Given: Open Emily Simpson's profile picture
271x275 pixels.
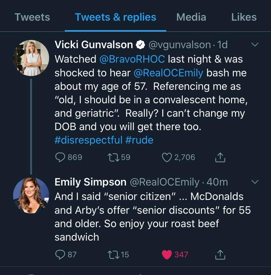Looking at the screenshot, I should (x=31, y=195).
